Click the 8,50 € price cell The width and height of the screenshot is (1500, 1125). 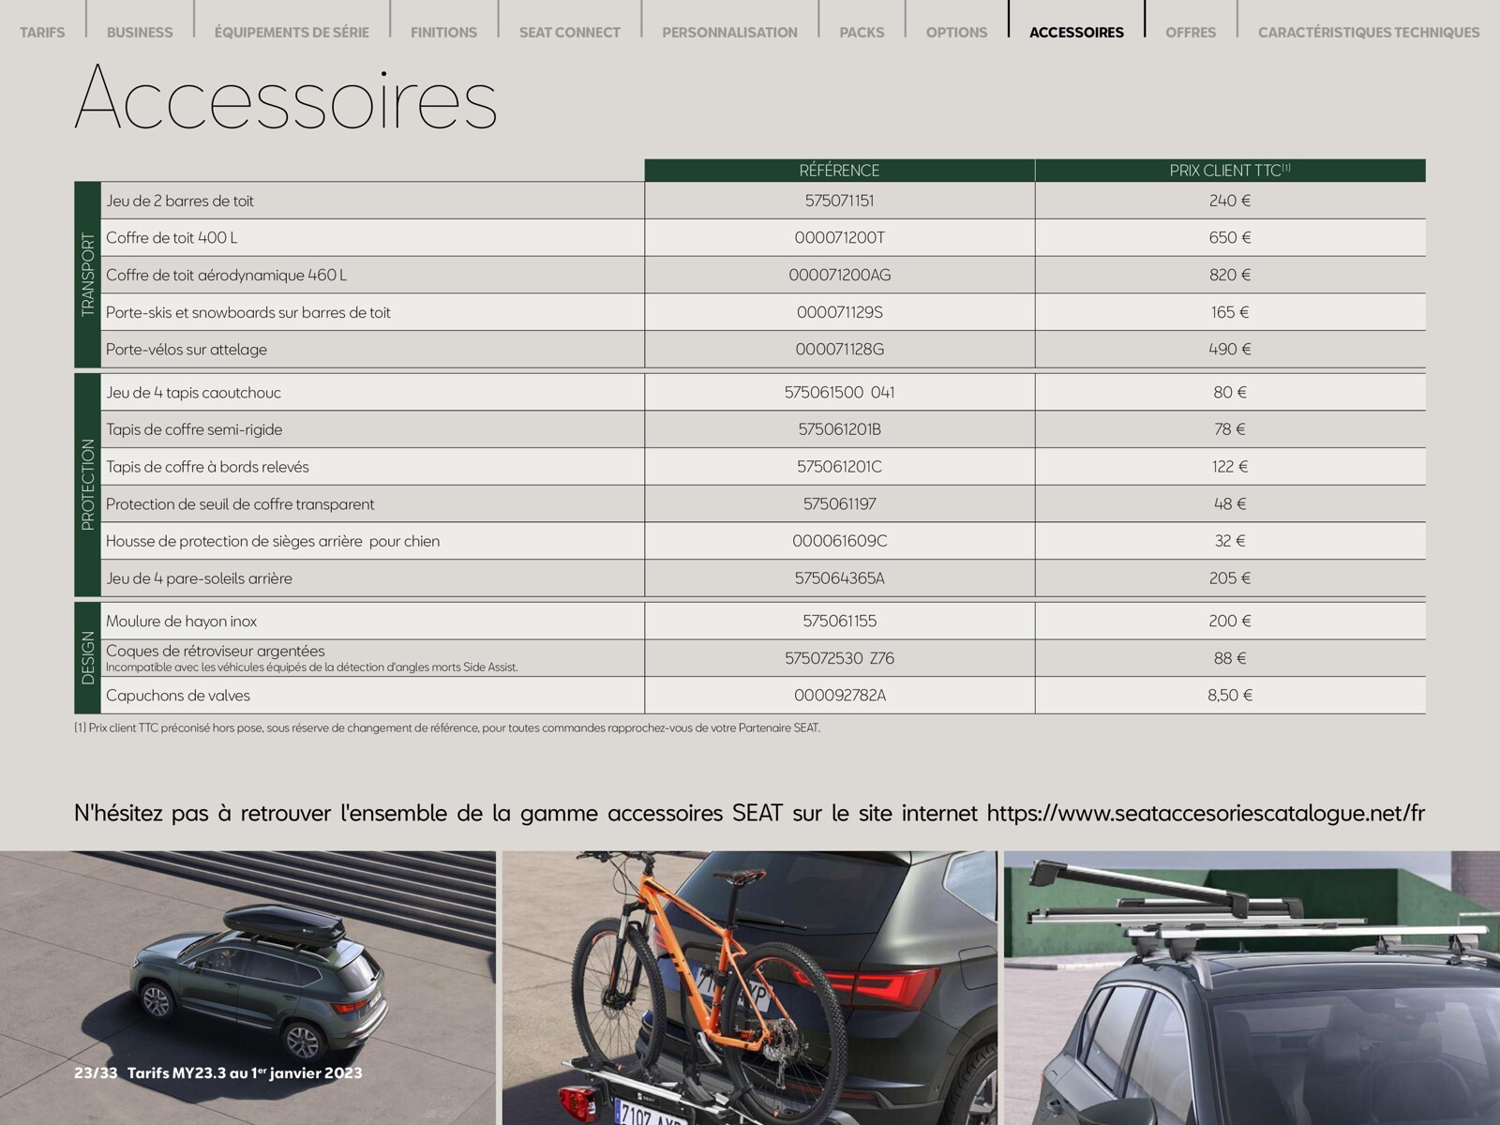[1230, 696]
